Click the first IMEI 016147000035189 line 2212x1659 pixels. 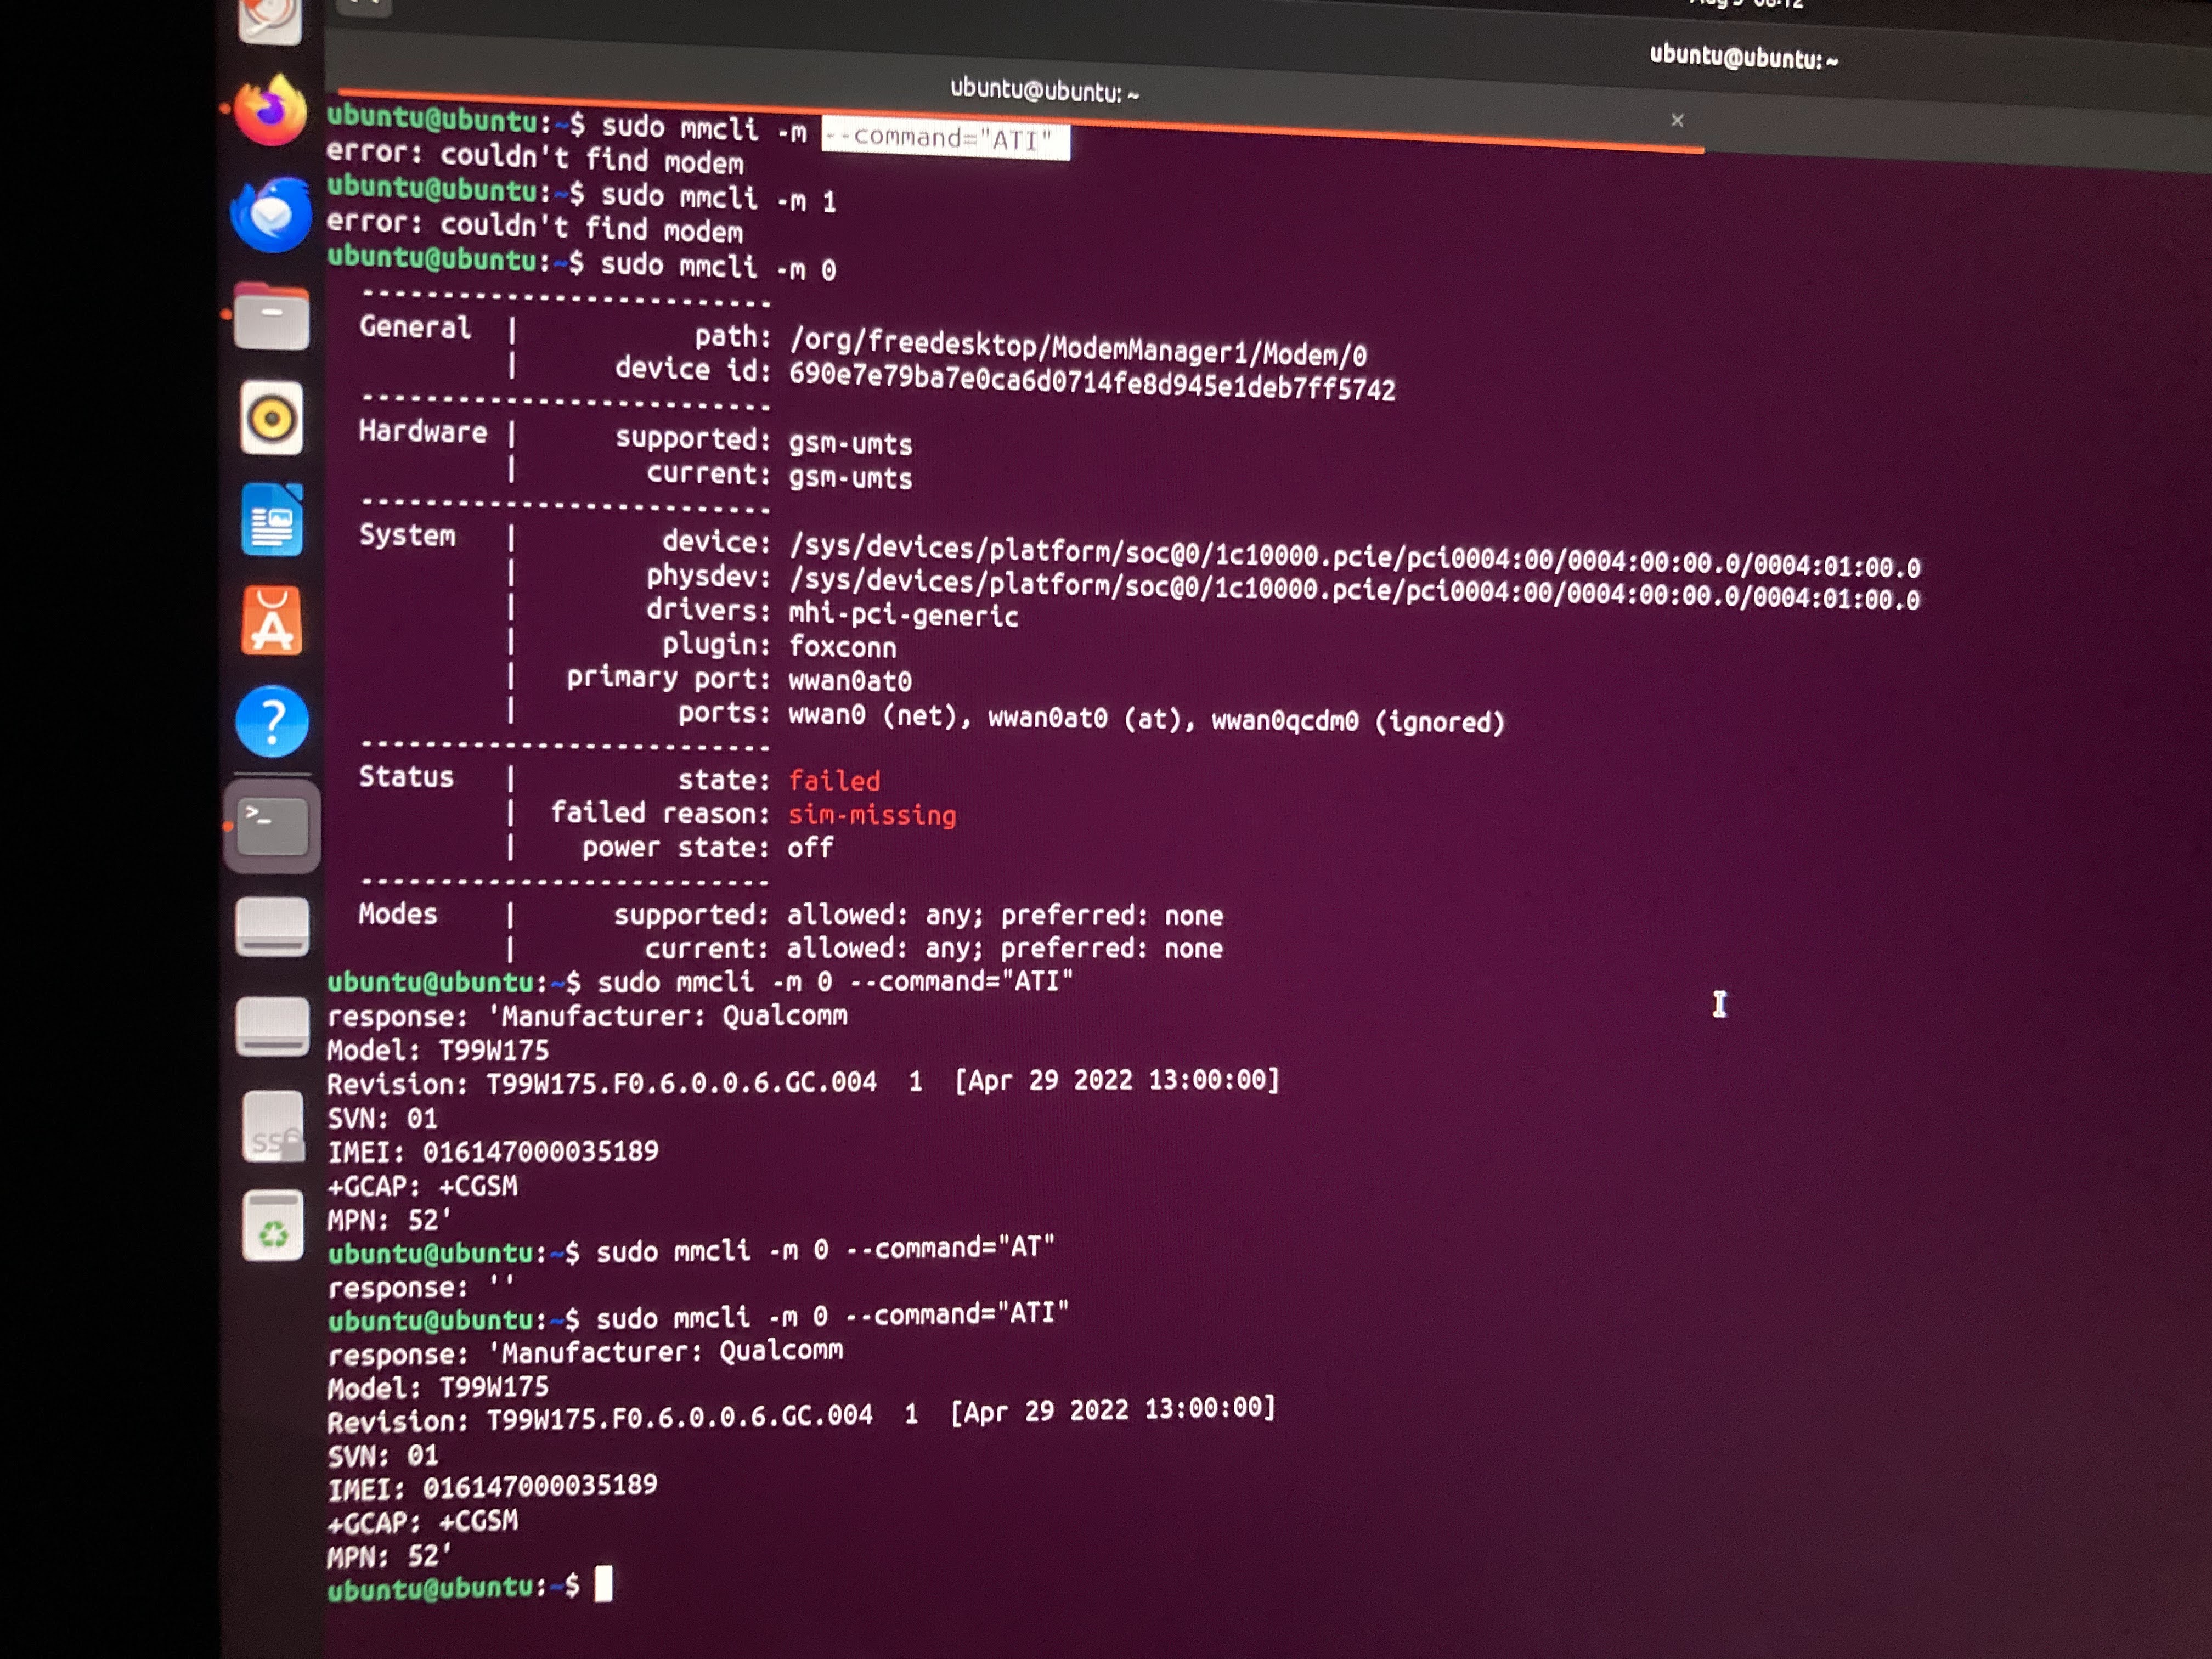tap(493, 1152)
